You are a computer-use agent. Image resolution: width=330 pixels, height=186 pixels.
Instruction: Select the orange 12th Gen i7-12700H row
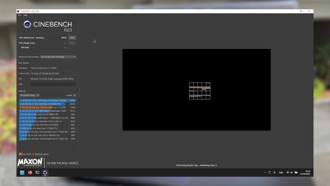click(47, 107)
